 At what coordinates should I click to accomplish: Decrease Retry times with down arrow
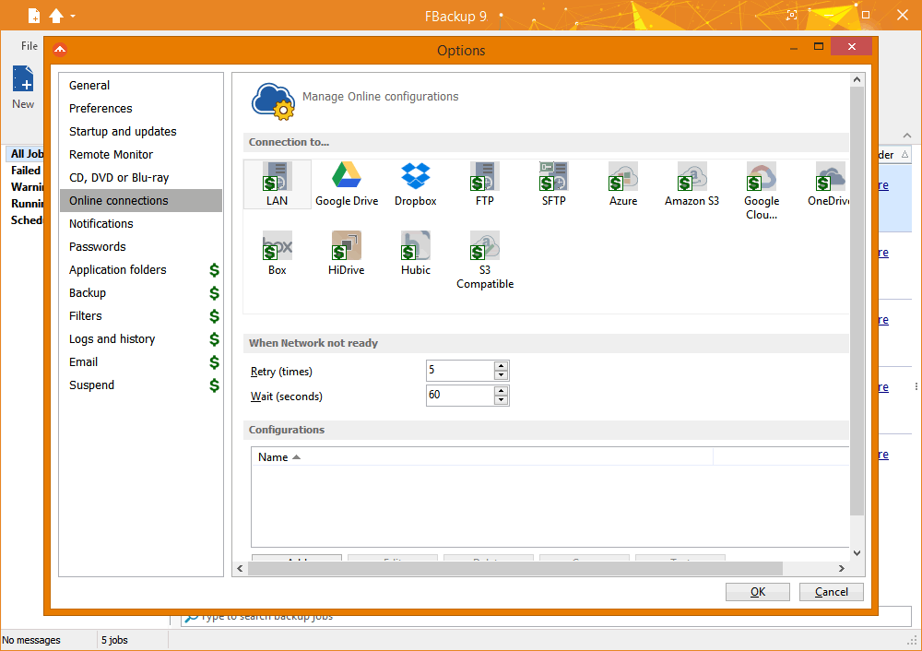click(x=501, y=375)
